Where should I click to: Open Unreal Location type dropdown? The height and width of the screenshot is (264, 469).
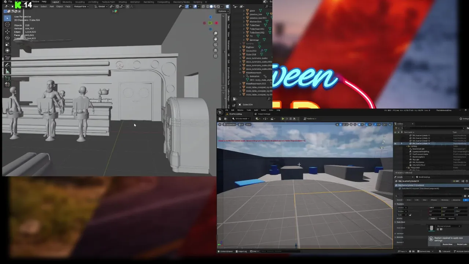tap(402, 208)
